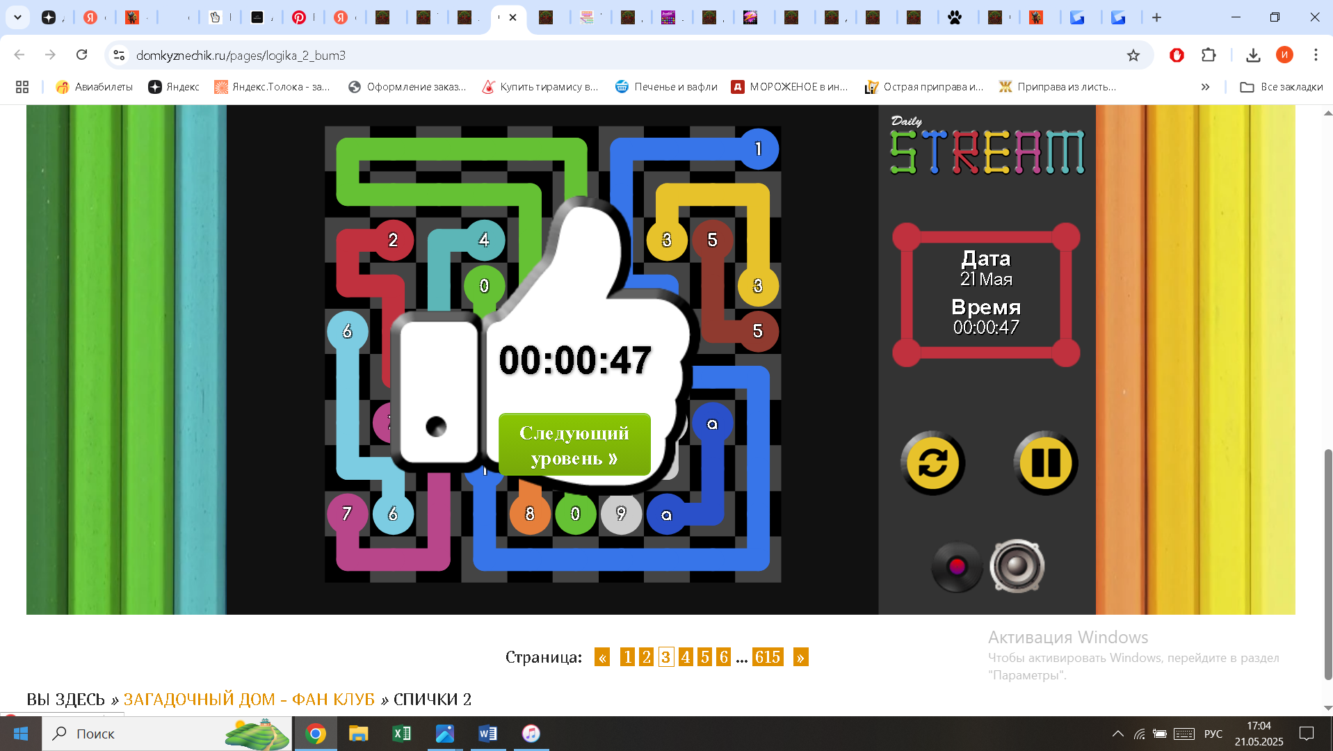Click the upper dark-blue node labeled a

coord(712,423)
